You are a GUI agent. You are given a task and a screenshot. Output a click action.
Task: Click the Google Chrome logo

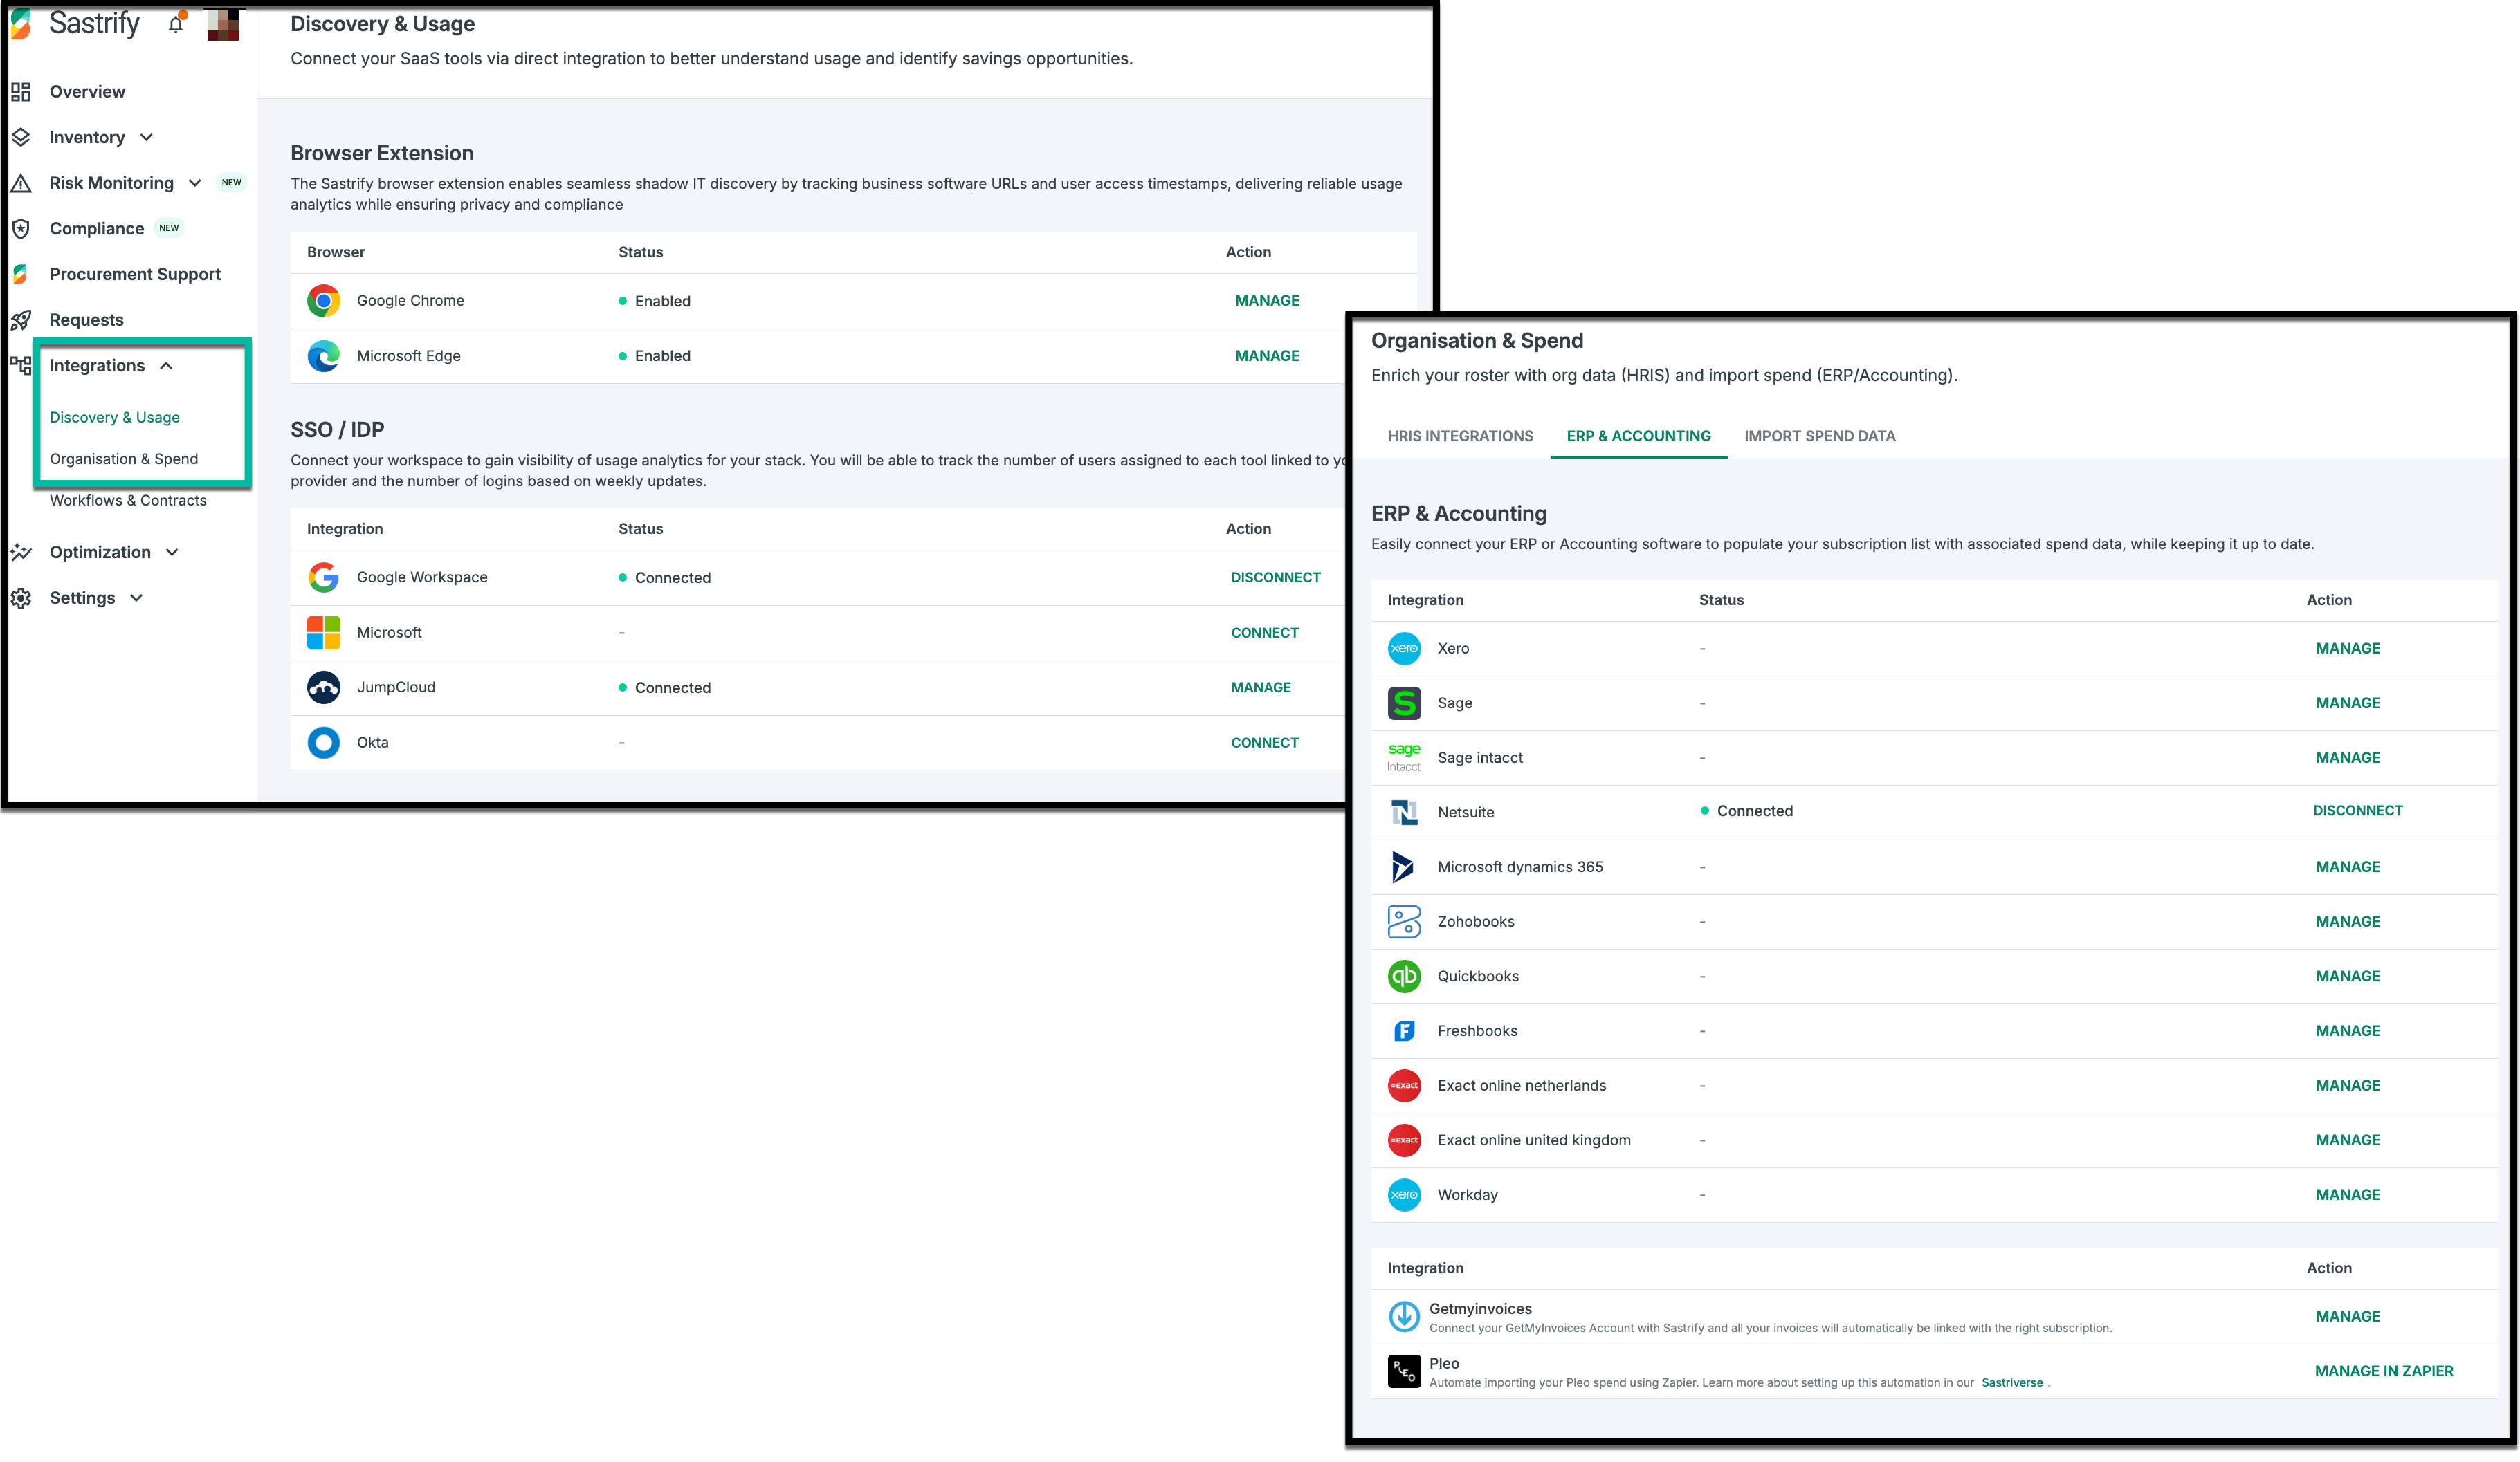(323, 301)
